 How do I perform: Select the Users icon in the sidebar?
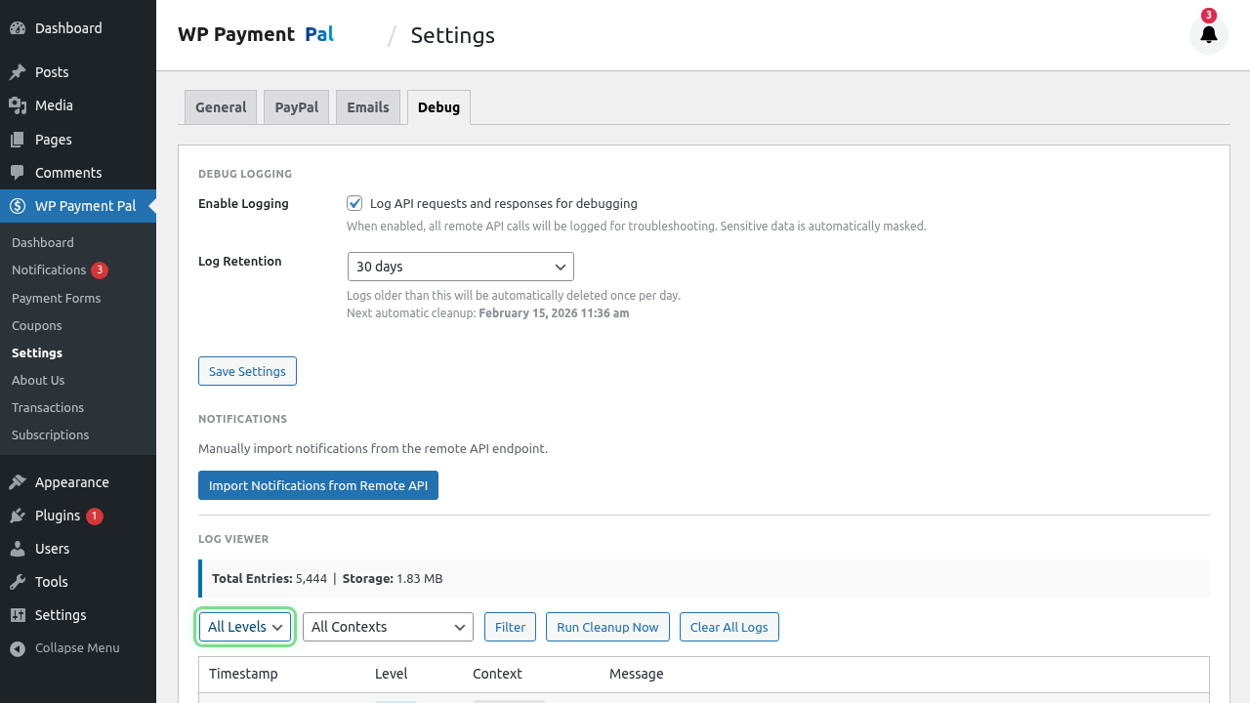click(17, 548)
